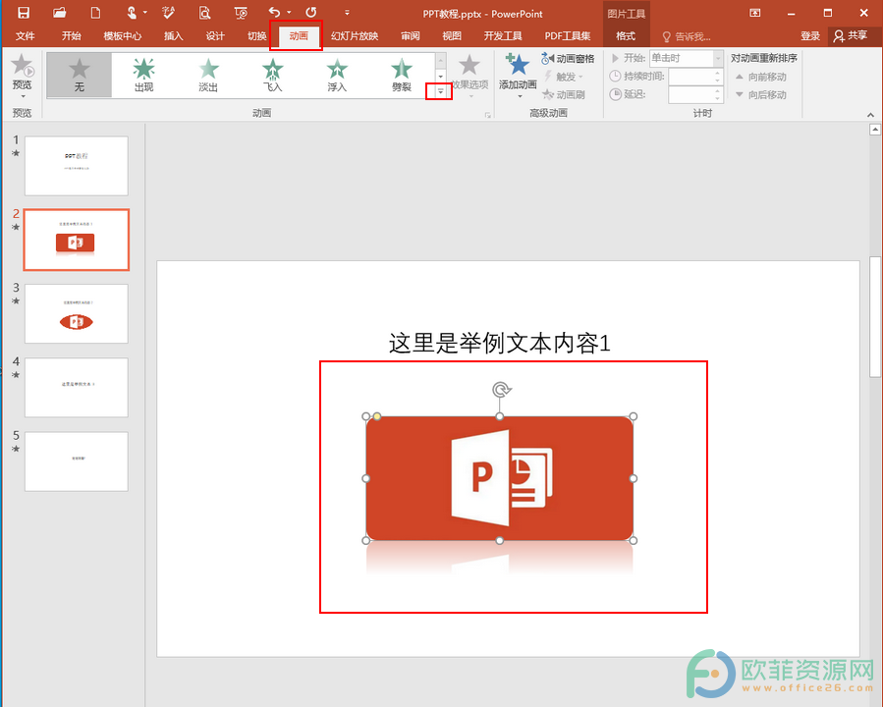This screenshot has height=707, width=883.
Task: Click the 登录 sign-in link
Action: pyautogui.click(x=809, y=36)
